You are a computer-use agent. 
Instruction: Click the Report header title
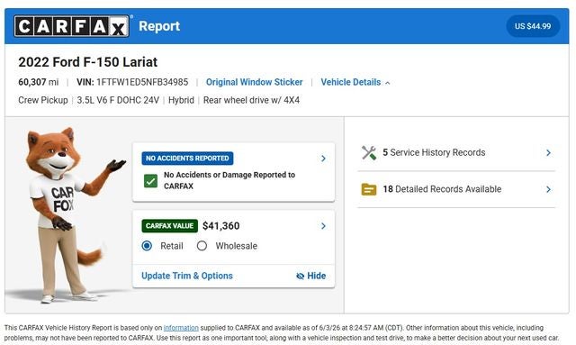pyautogui.click(x=159, y=26)
